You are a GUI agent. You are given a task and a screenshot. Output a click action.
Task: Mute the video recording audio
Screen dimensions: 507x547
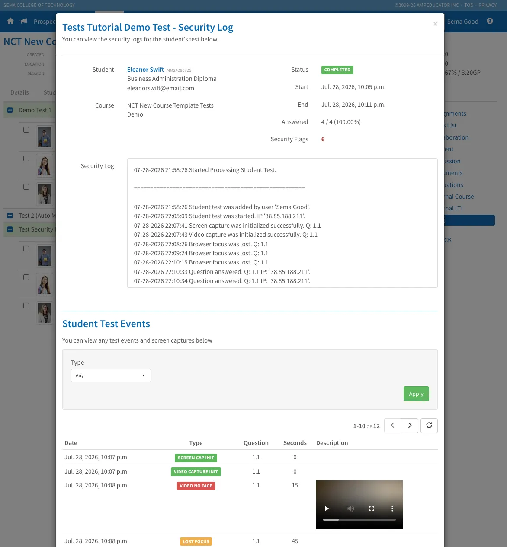(351, 509)
